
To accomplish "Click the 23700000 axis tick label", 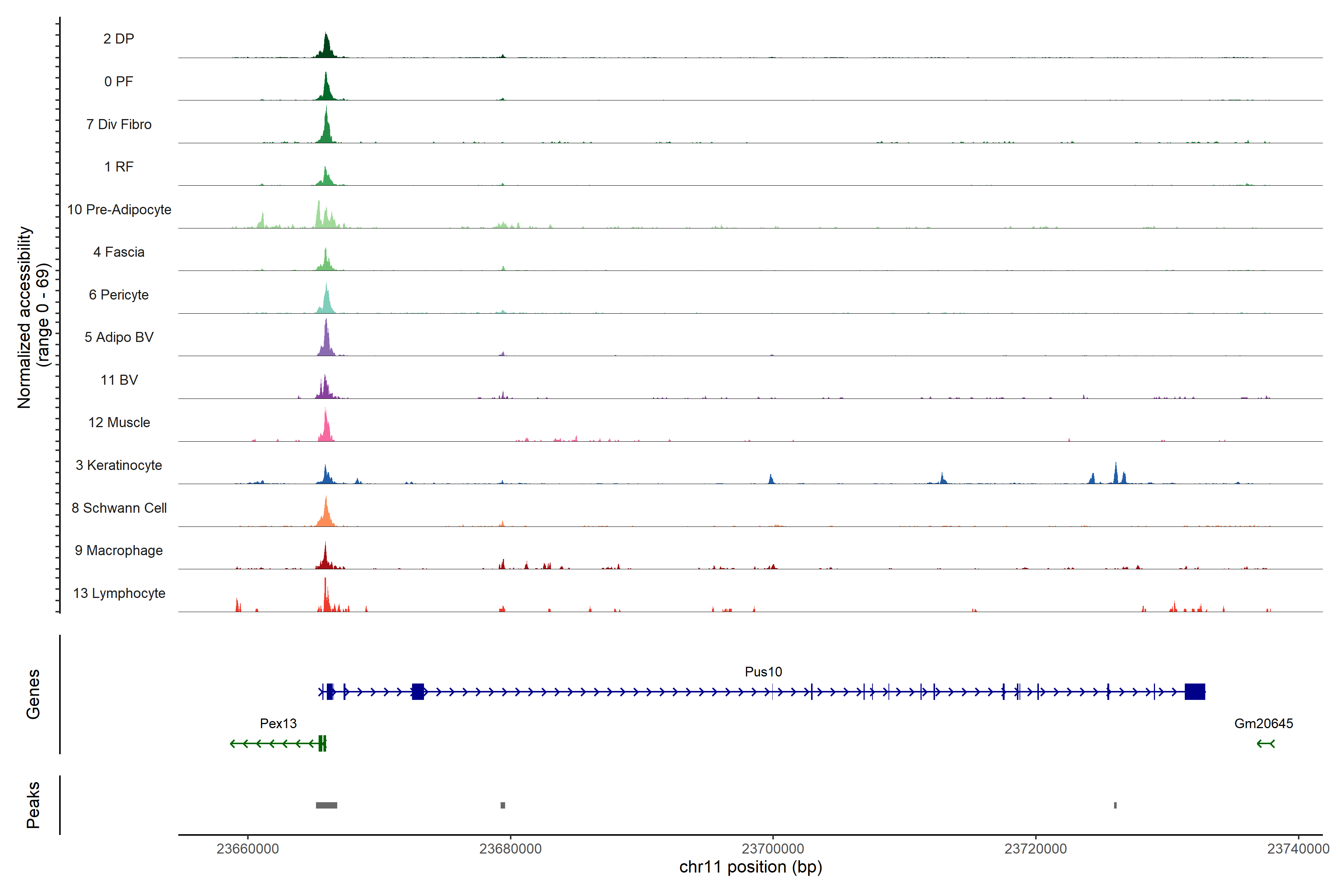I will 773,849.
